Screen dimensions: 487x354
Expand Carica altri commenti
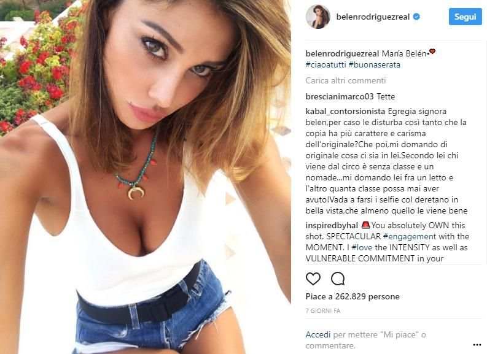(x=345, y=80)
